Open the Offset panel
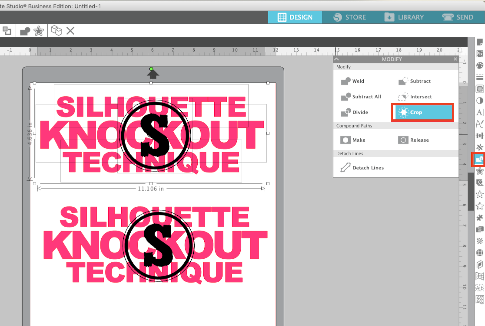The width and height of the screenshot is (485, 326). pyautogui.click(x=480, y=171)
